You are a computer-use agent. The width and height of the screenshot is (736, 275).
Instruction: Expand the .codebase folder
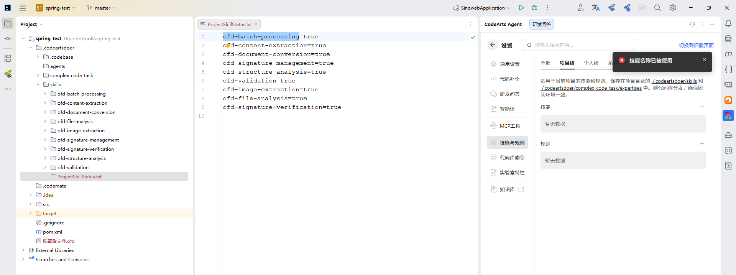pos(38,57)
